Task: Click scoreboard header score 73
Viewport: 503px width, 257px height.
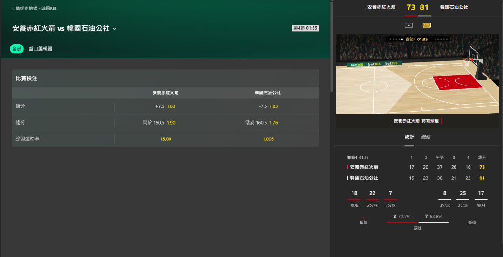Action: pyautogui.click(x=411, y=7)
